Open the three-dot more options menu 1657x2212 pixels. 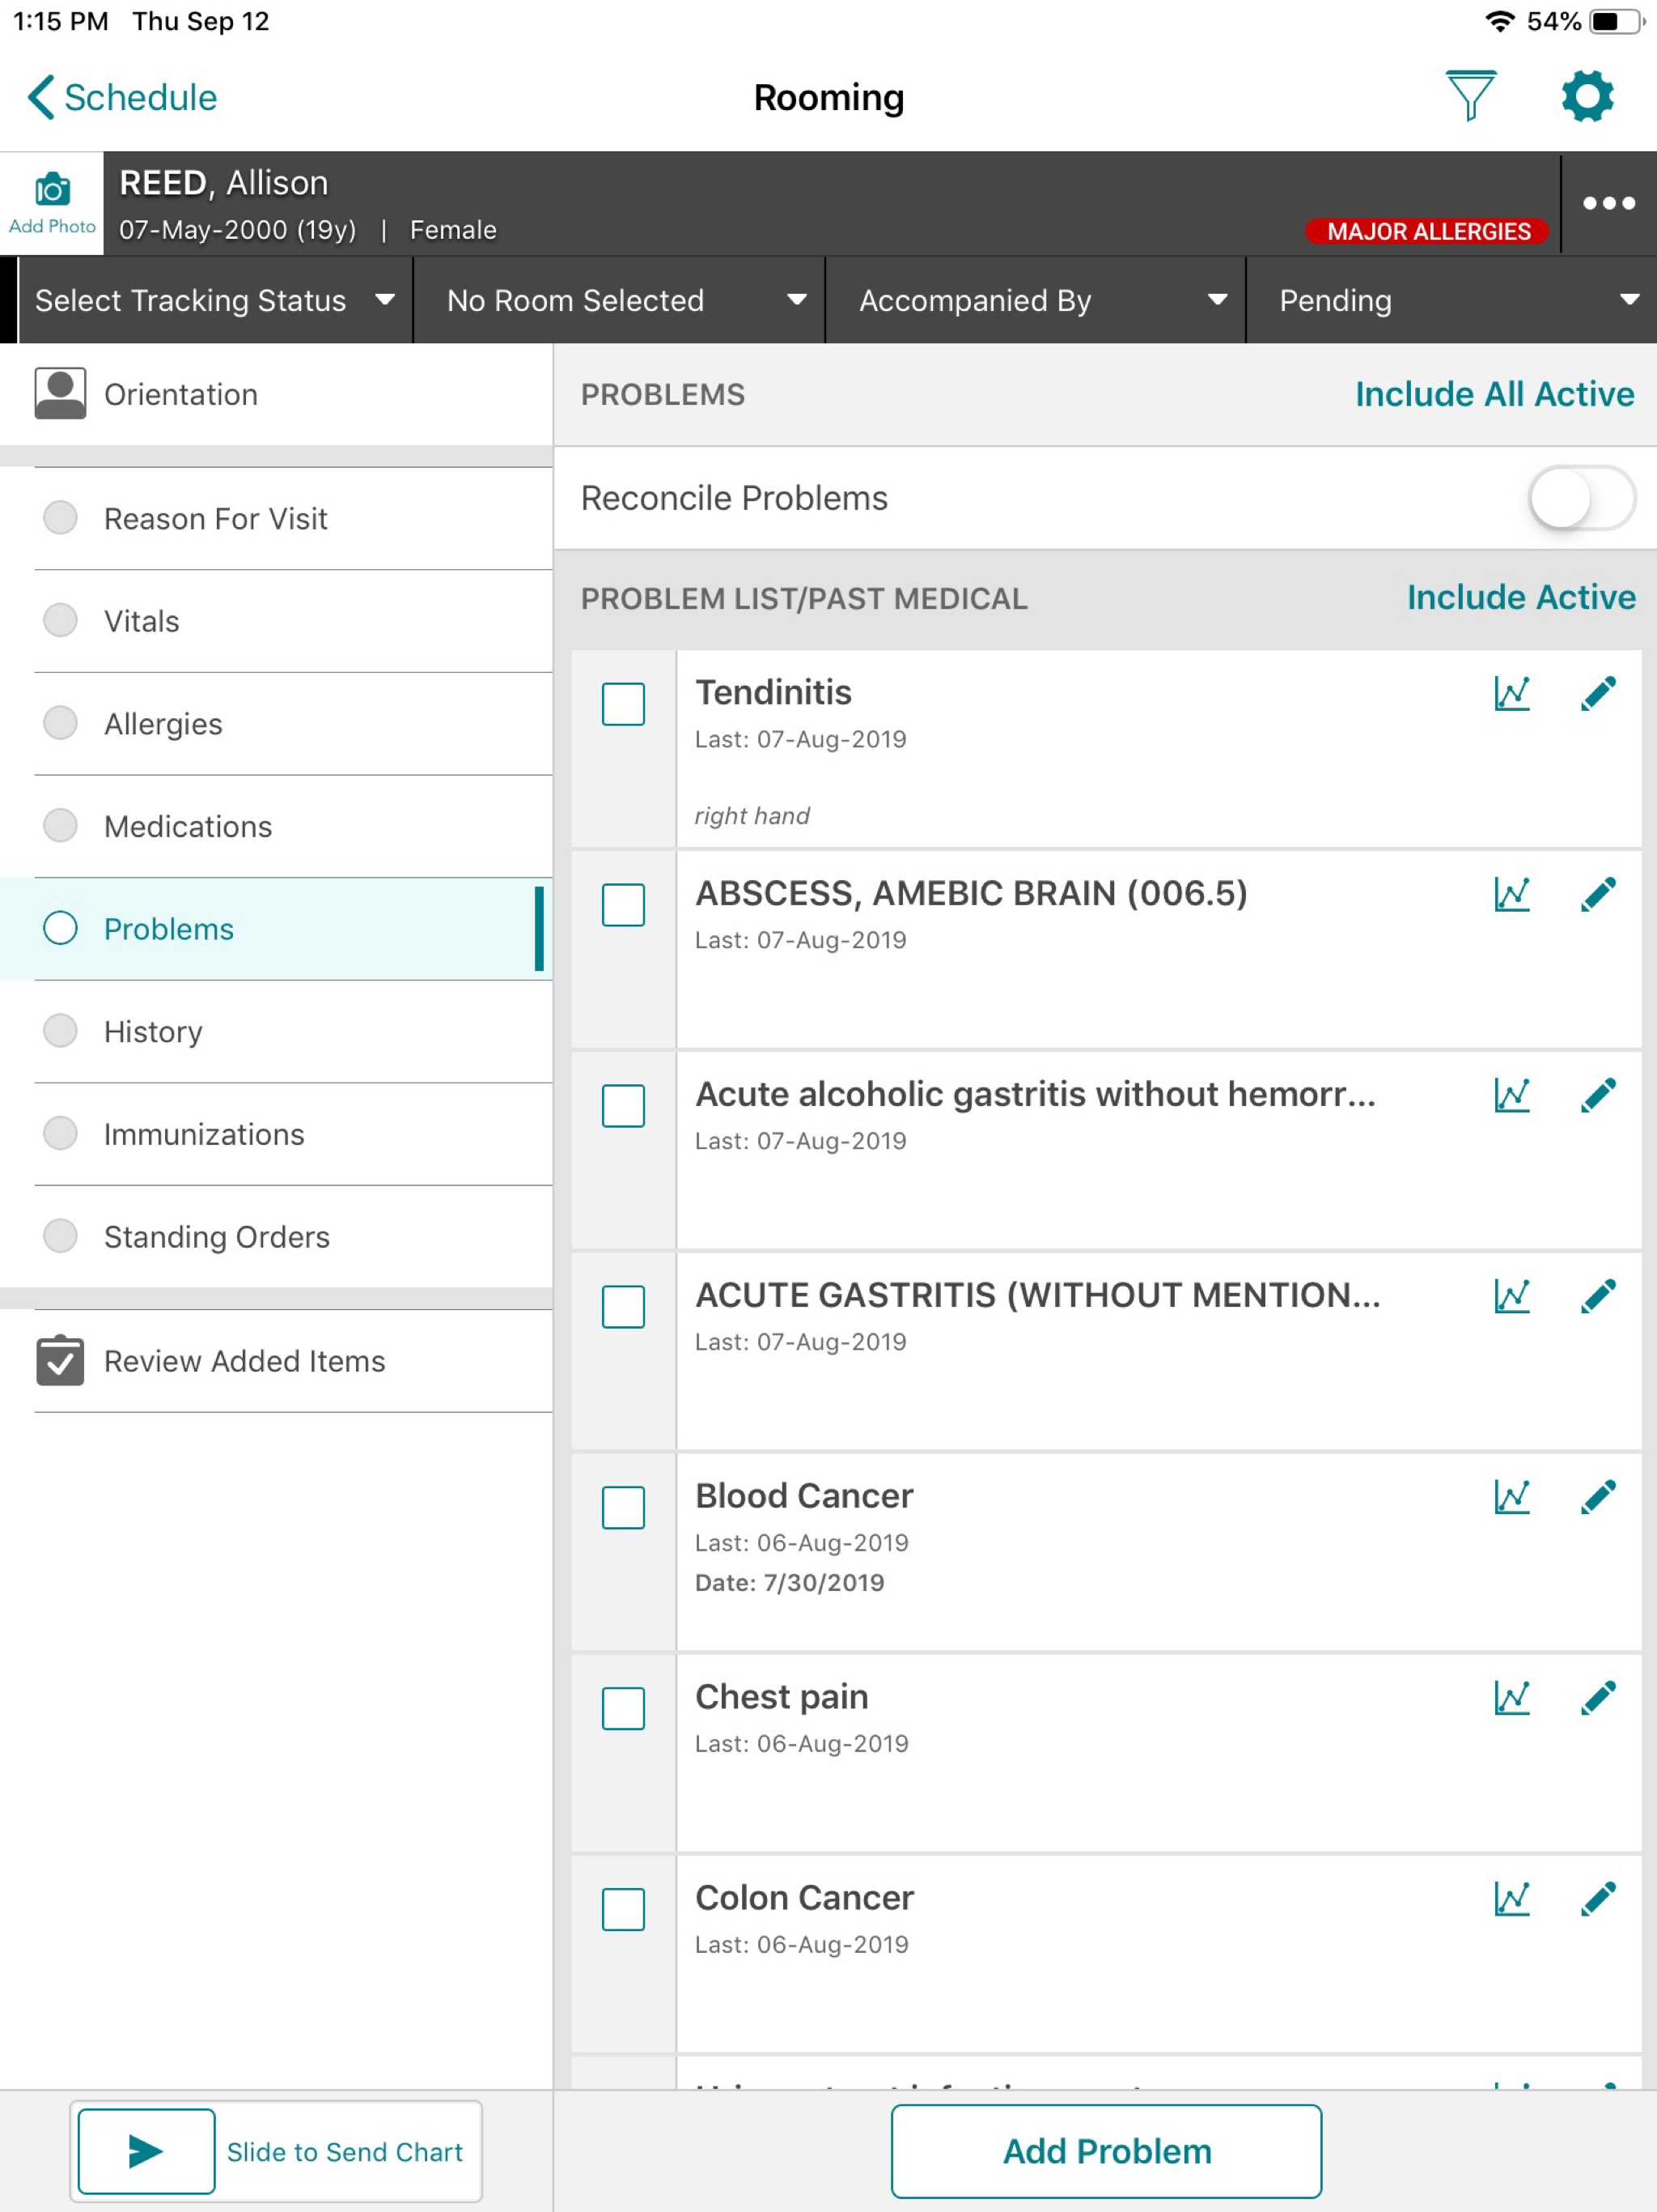pyautogui.click(x=1608, y=203)
